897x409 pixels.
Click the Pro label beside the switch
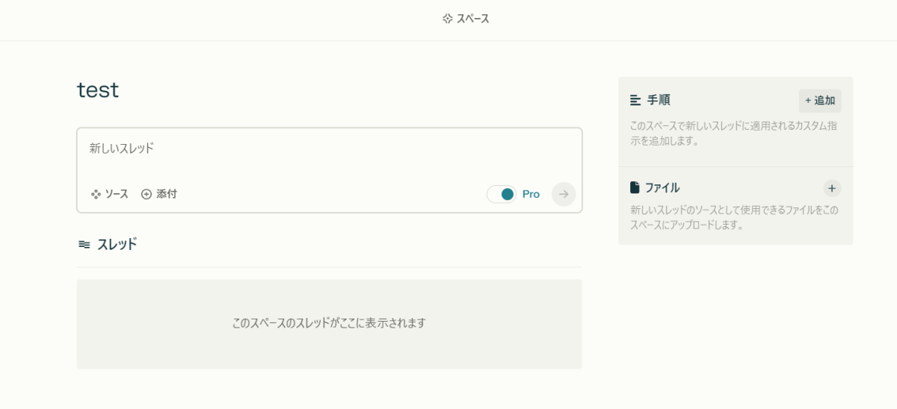tap(531, 194)
